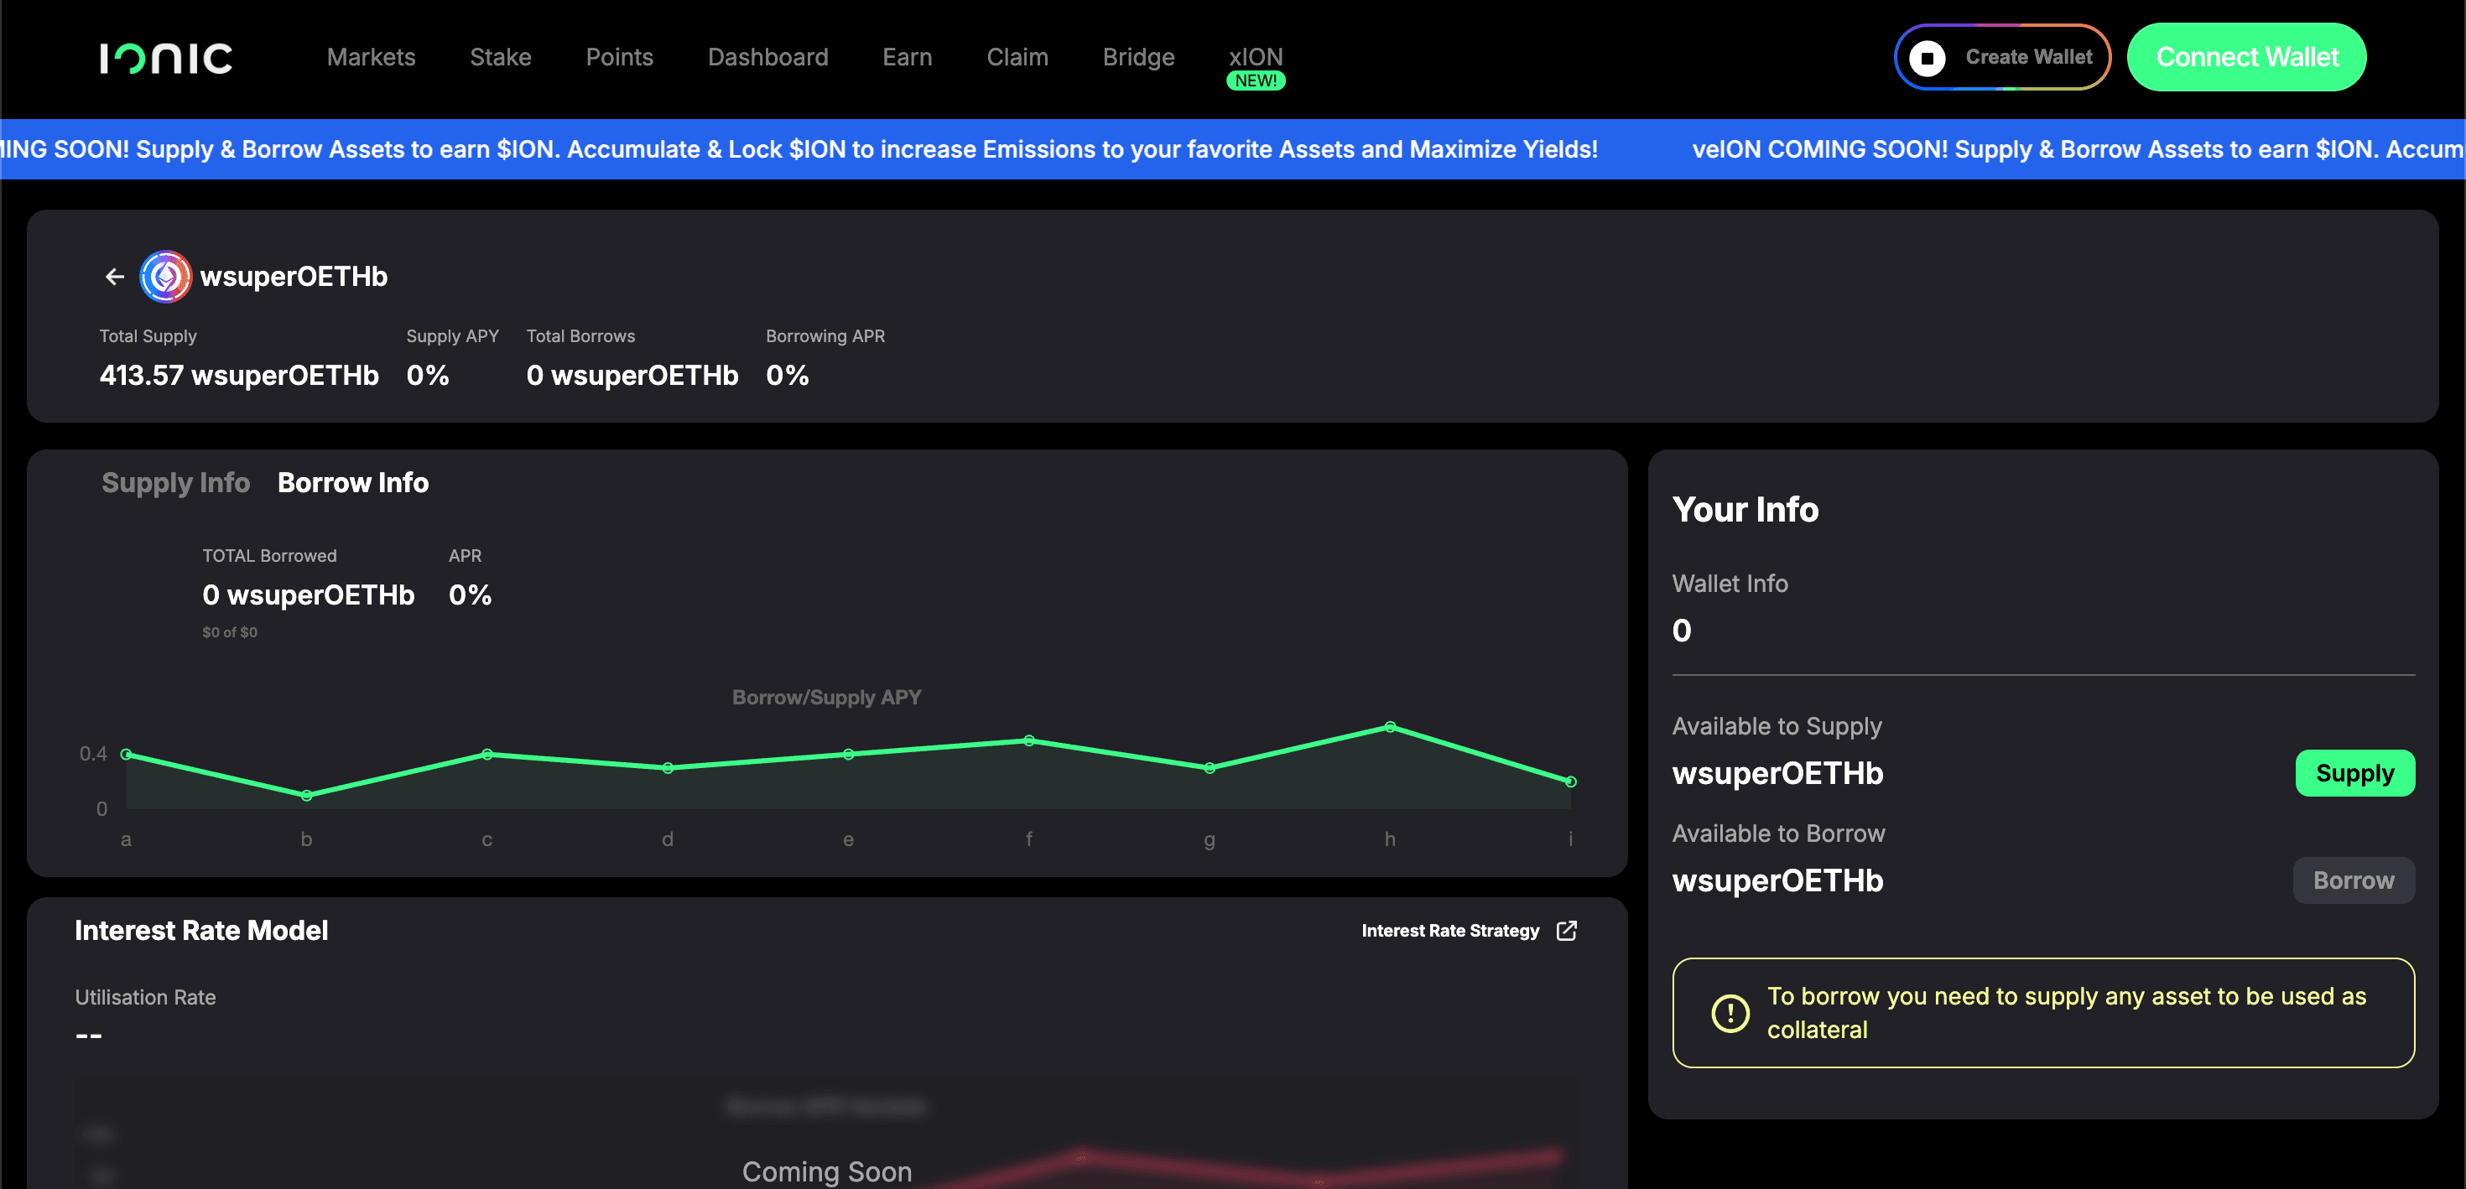Click the Utilisation Rate label
Viewport: 2466px width, 1189px height.
(145, 997)
